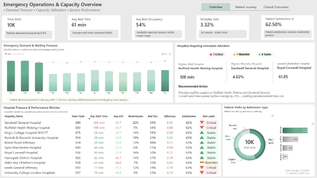Viewport: 317px width, 178px height.
Task: Click the Watchlist label in Alder Hey row
Action: [x=211, y=162]
